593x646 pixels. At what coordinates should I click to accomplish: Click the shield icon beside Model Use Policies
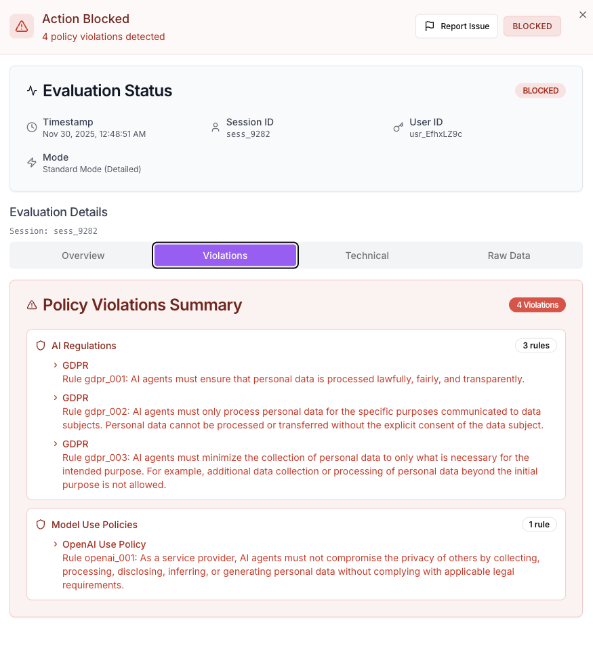pos(41,525)
